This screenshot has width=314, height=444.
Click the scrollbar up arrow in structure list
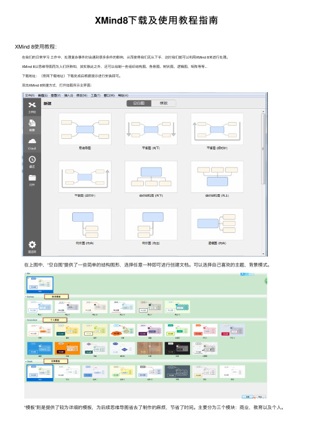(x=263, y=112)
